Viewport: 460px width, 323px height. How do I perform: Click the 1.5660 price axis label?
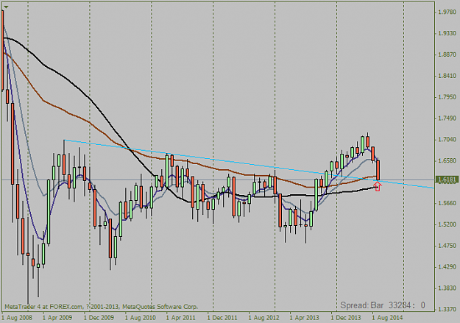[x=447, y=203]
